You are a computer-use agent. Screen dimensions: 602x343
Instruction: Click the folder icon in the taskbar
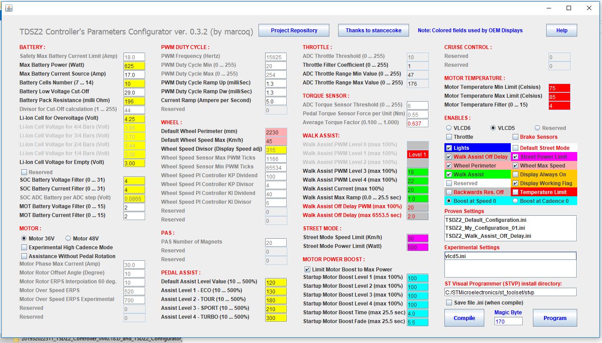pyautogui.click(x=16, y=339)
